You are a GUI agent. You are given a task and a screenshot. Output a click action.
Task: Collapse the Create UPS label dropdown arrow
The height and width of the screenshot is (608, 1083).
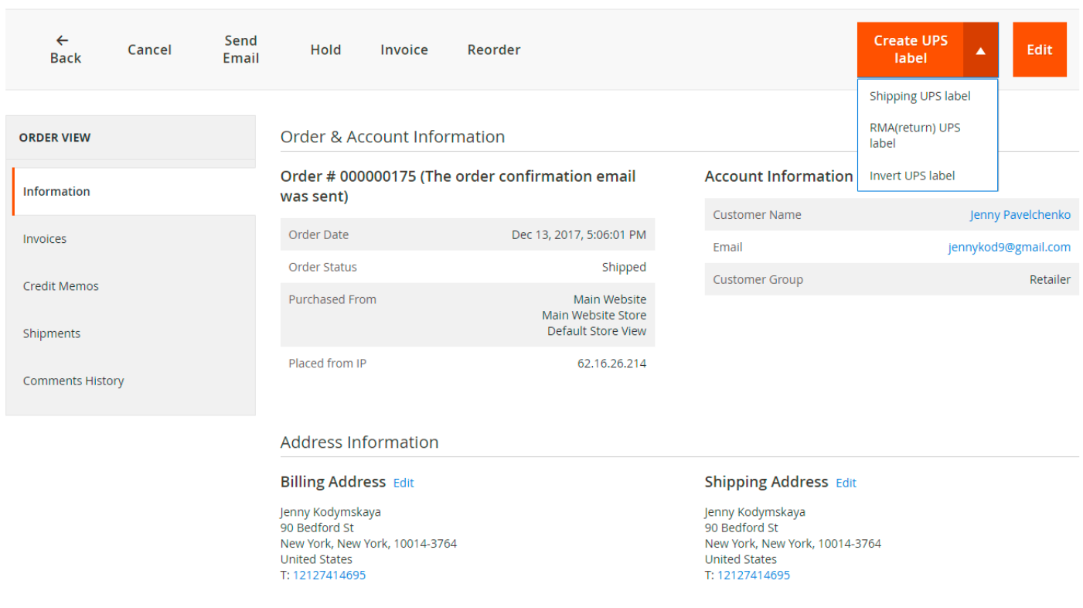pos(980,50)
